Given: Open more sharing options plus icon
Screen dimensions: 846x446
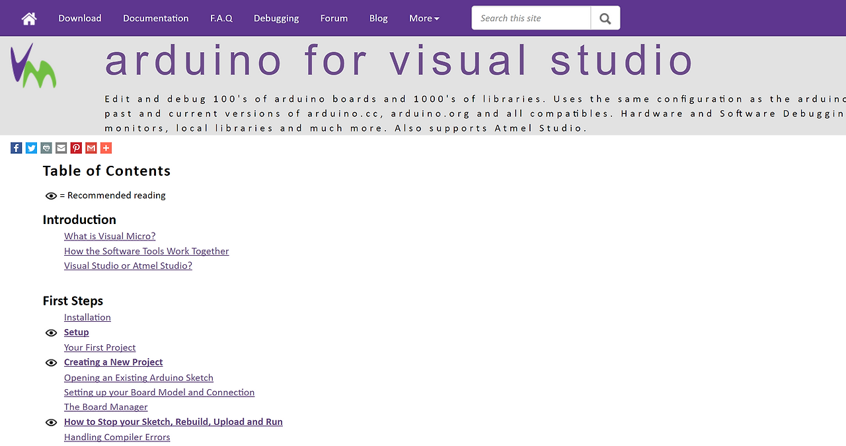Looking at the screenshot, I should pyautogui.click(x=106, y=148).
